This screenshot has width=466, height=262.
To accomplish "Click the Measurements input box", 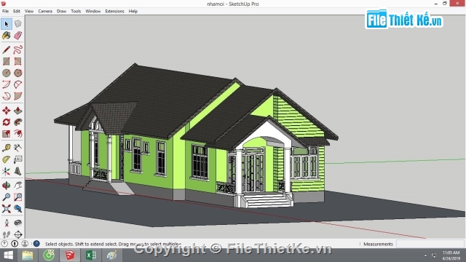I will 430,244.
